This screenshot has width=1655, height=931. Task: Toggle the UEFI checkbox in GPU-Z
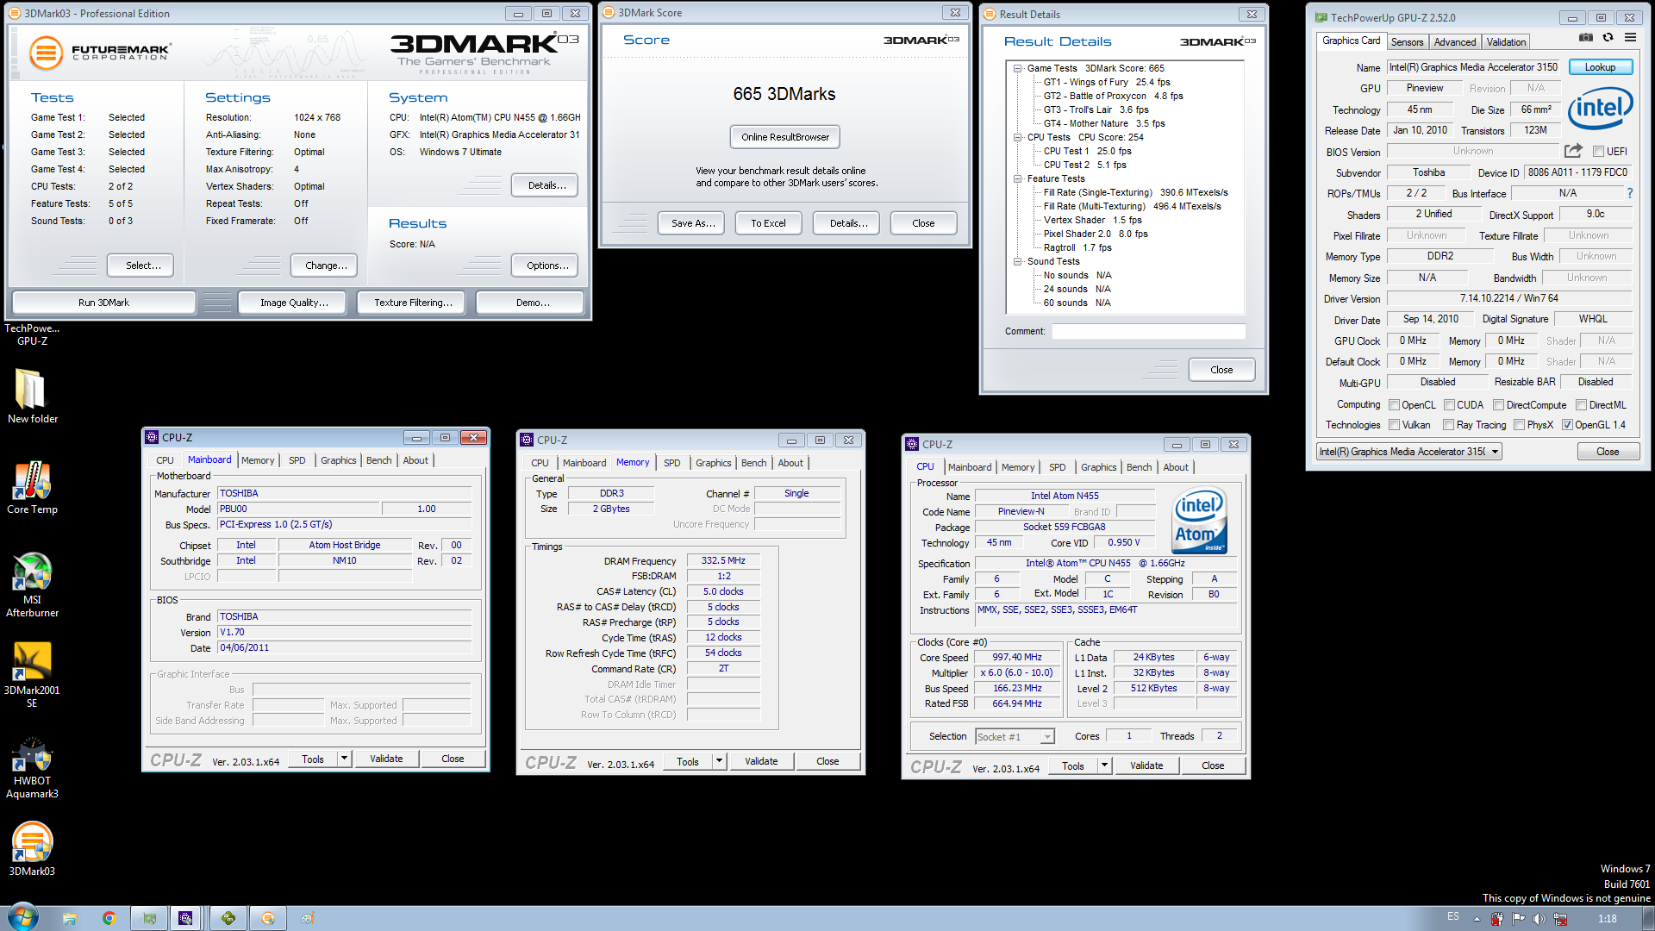click(x=1598, y=152)
